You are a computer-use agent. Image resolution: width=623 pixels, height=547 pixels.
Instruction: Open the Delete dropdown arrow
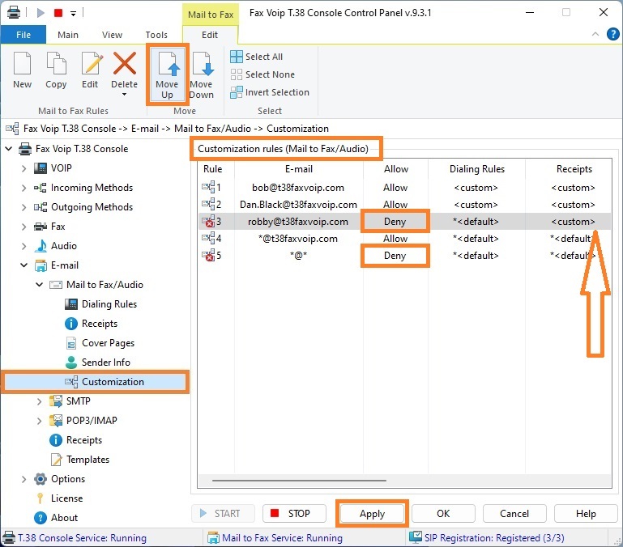[x=125, y=95]
